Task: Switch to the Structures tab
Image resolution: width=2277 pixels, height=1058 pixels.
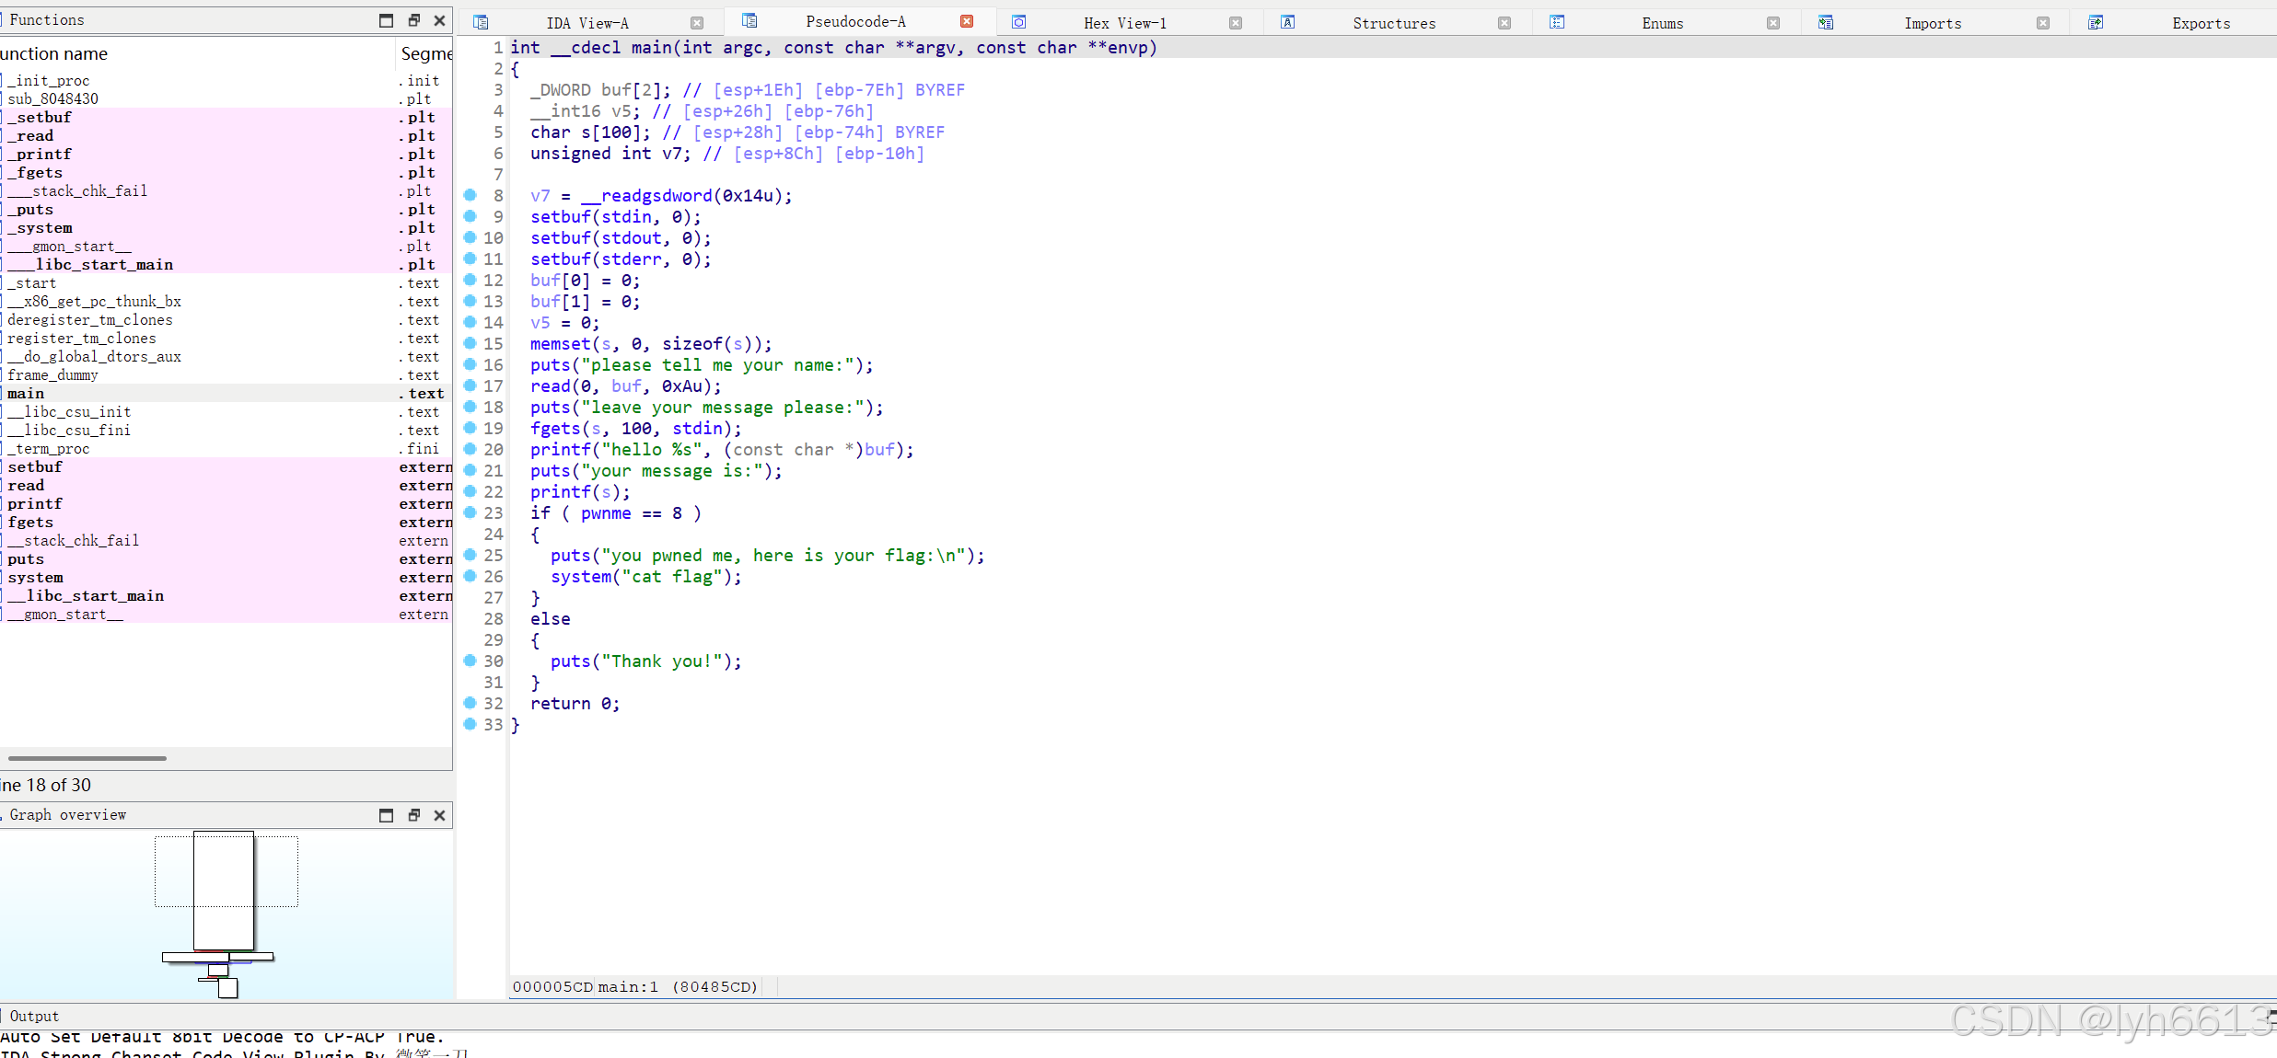Action: pyautogui.click(x=1393, y=23)
